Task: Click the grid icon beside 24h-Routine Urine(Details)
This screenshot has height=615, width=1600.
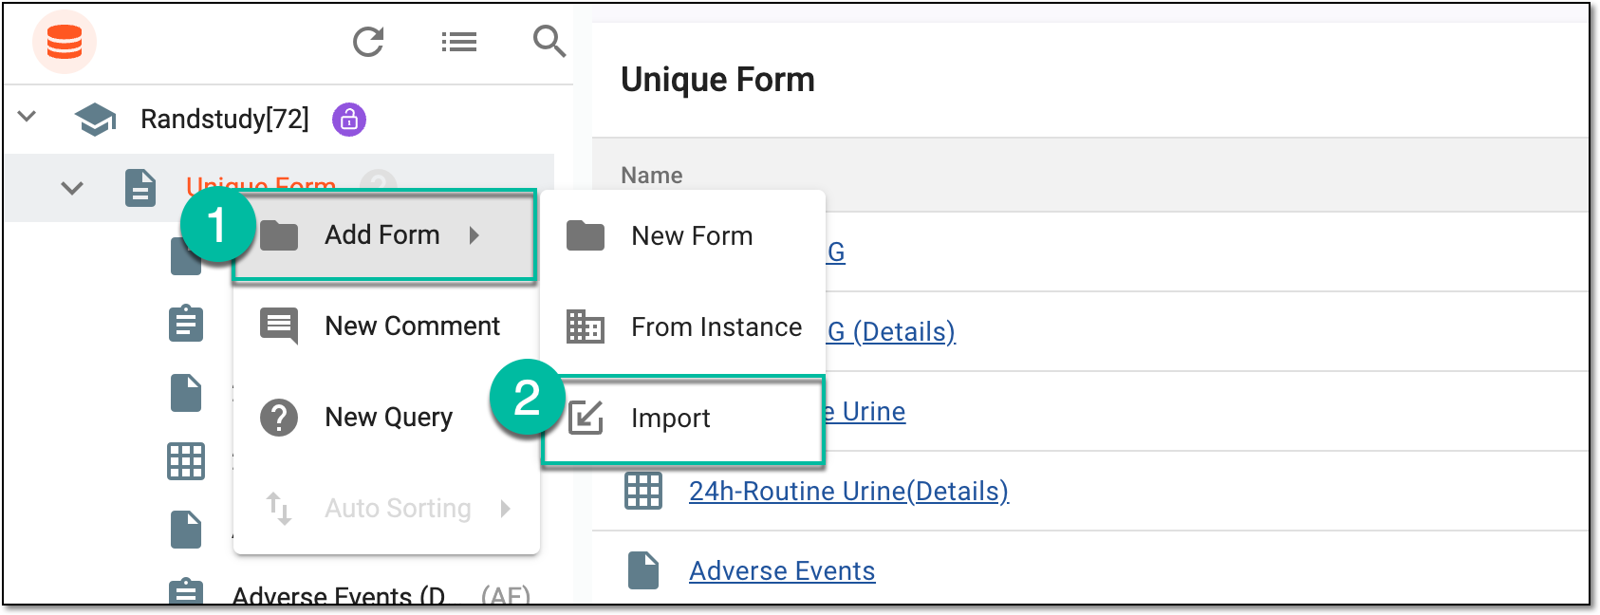Action: 643,491
